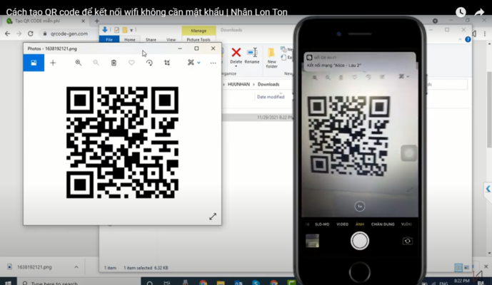Image resolution: width=492 pixels, height=285 pixels.
Task: Switch Explorer to details view icon
Action: click(458, 267)
